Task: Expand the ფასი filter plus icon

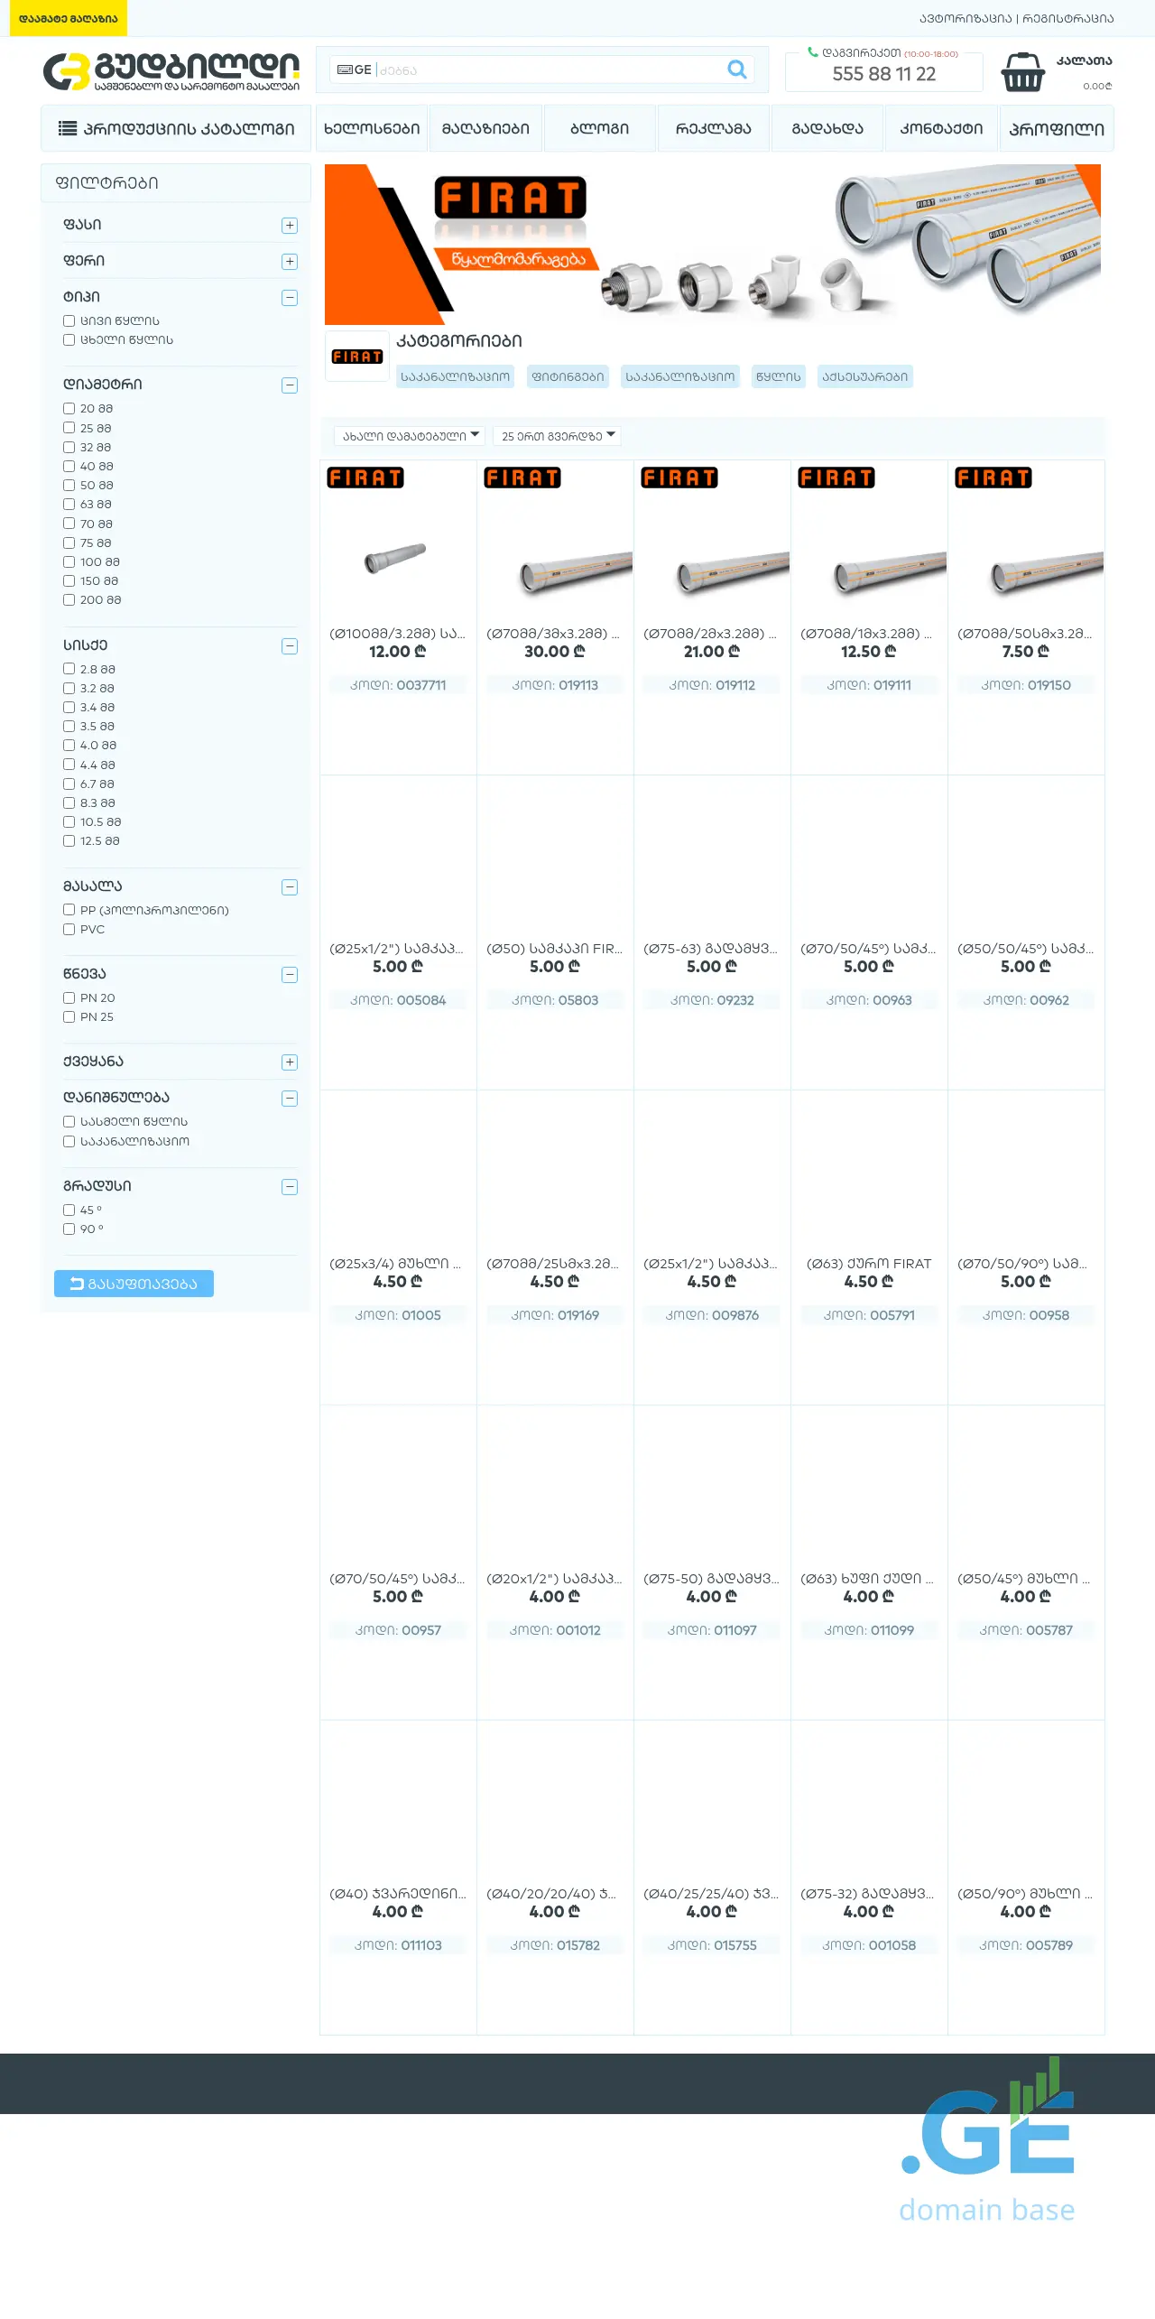Action: click(290, 226)
